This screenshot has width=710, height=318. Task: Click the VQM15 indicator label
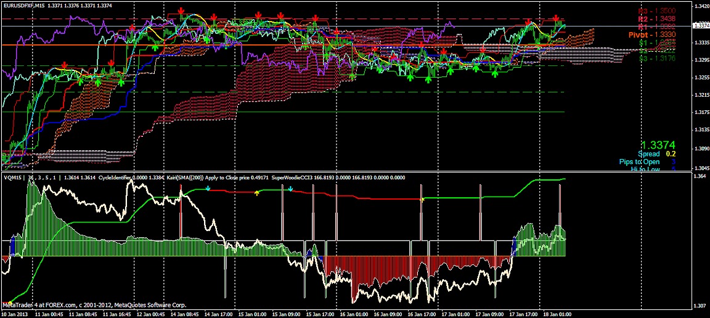[12, 177]
